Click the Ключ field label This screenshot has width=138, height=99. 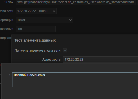coord(9,2)
